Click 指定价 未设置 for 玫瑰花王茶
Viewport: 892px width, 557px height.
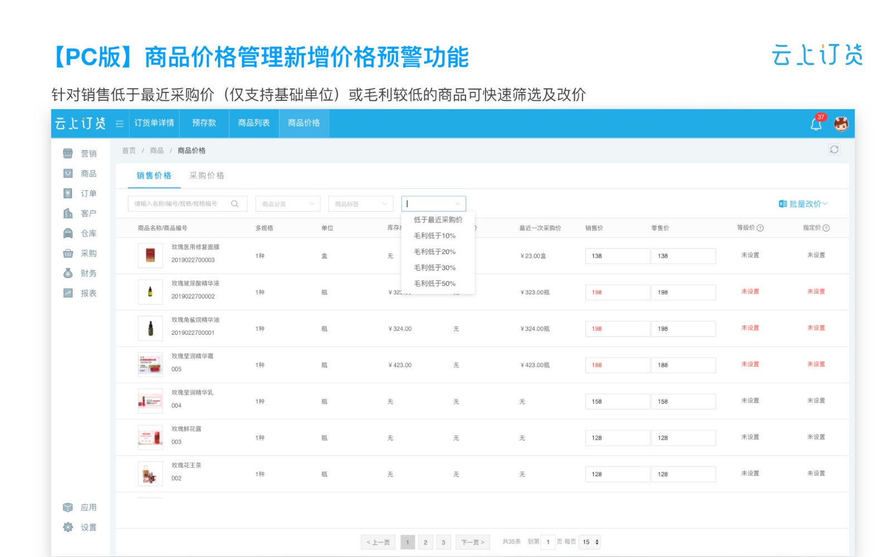pyautogui.click(x=816, y=473)
